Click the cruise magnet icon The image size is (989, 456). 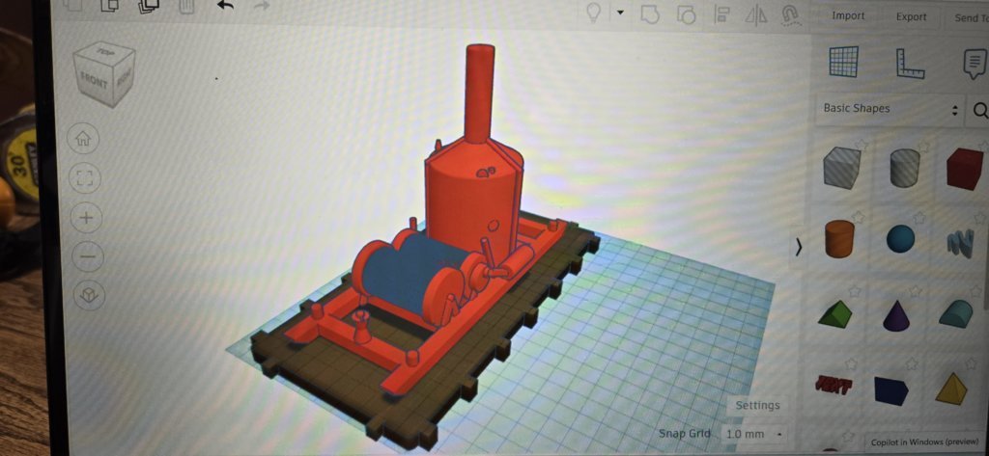791,15
